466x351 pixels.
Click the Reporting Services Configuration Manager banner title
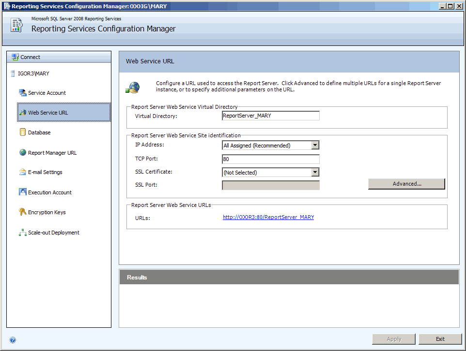coord(104,29)
